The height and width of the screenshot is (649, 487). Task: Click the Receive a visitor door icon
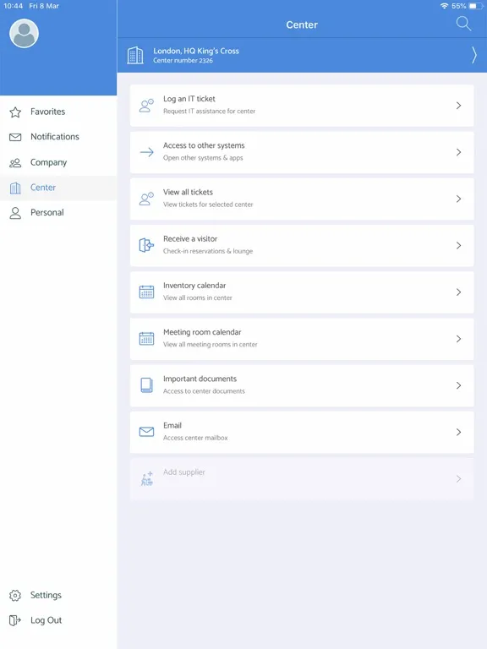coord(146,245)
